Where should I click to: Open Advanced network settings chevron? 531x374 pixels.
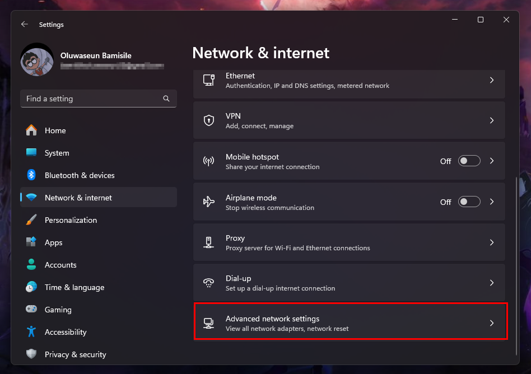(492, 323)
